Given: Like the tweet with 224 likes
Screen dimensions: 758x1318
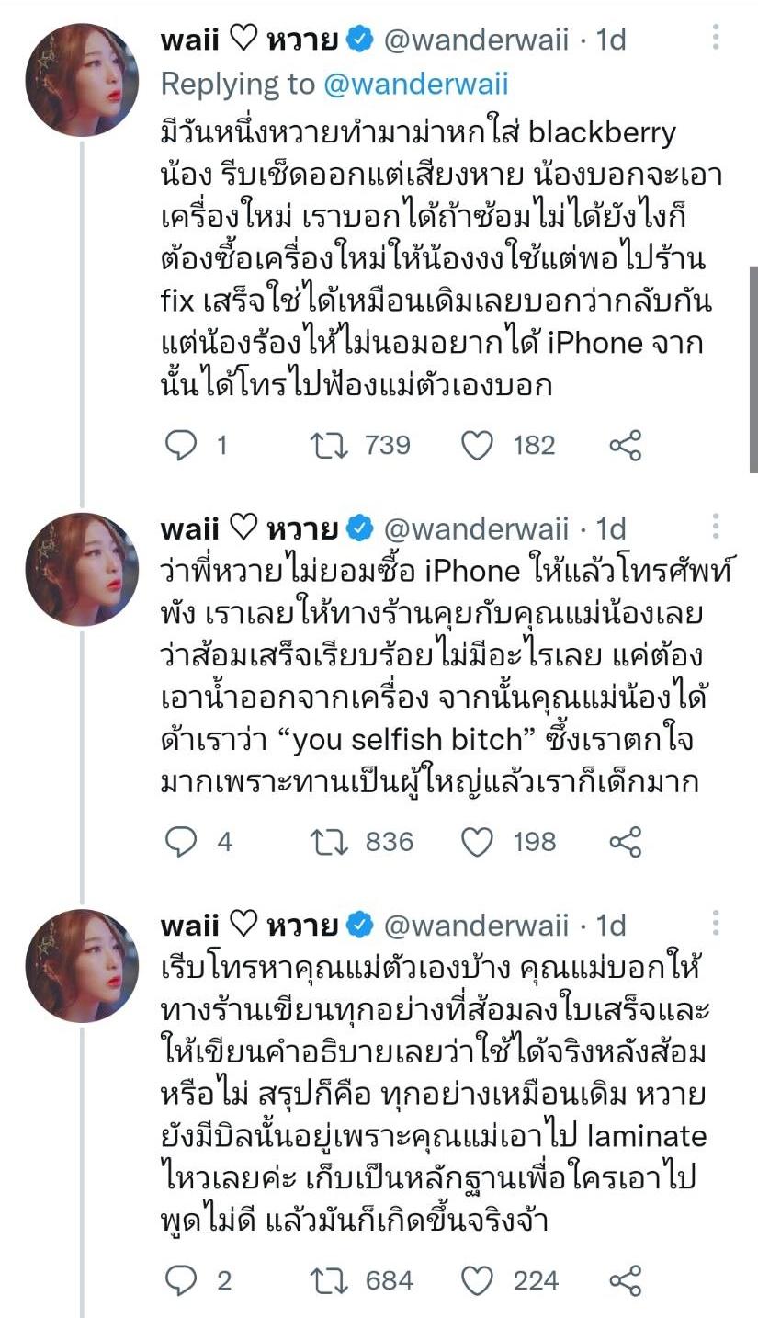Looking at the screenshot, I should coord(477,1280).
